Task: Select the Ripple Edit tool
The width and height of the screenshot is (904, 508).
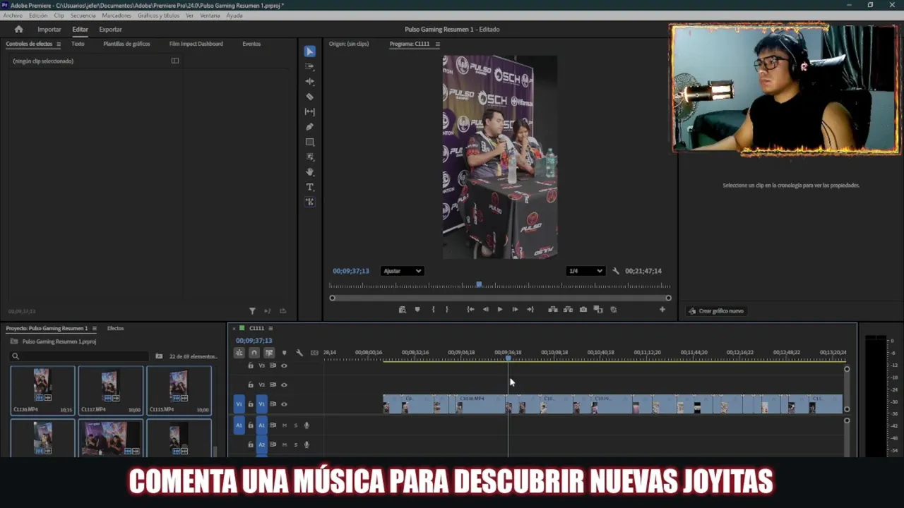Action: (x=309, y=82)
